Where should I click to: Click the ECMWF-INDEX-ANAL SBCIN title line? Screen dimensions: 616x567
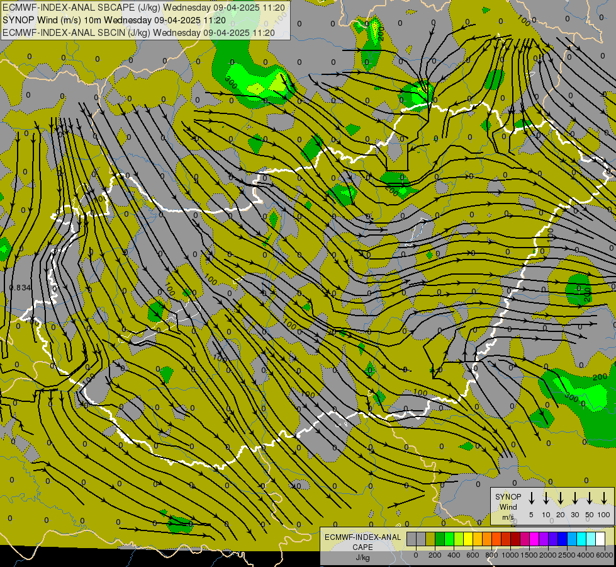[138, 33]
